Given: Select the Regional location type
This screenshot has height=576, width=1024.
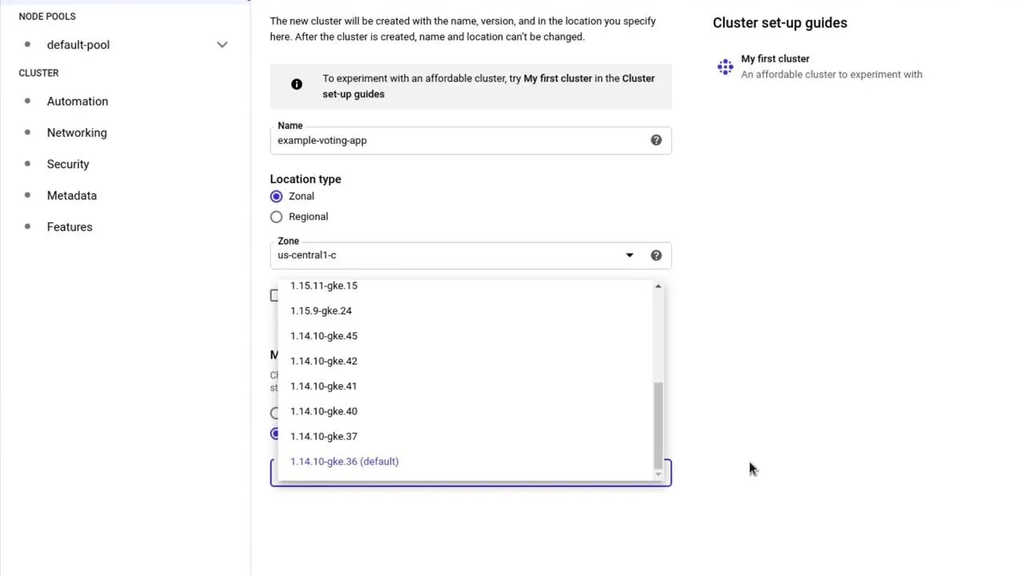Looking at the screenshot, I should click(276, 216).
